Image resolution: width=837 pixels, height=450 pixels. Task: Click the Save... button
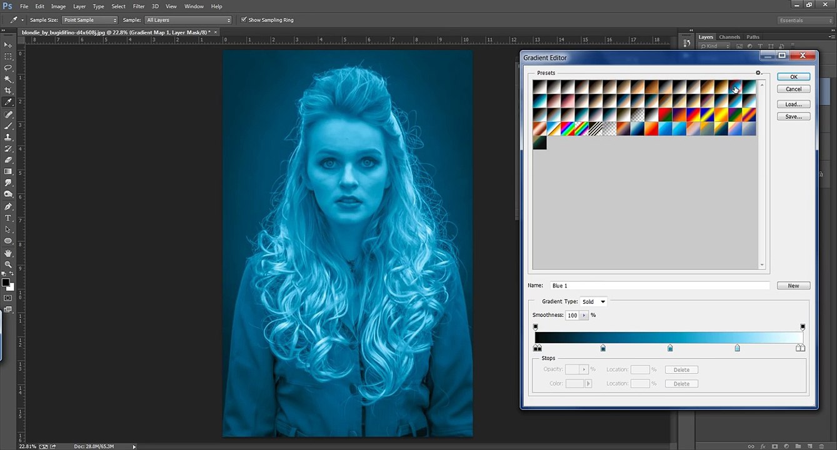[793, 117]
